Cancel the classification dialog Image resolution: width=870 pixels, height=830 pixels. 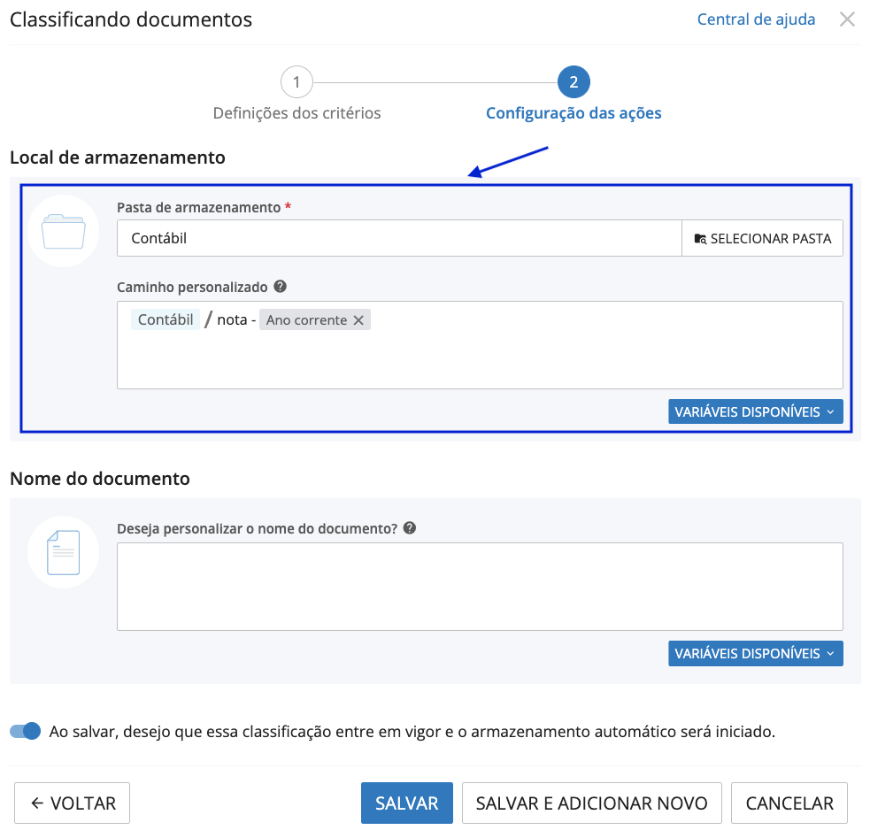pos(789,803)
